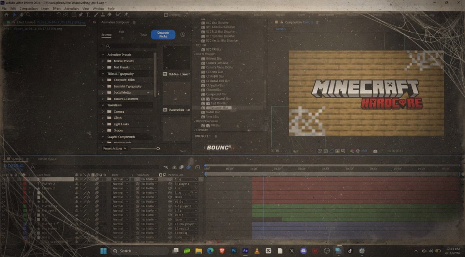The height and width of the screenshot is (257, 465).
Task: Expand the Cinematic Titles folder
Action: [103, 80]
